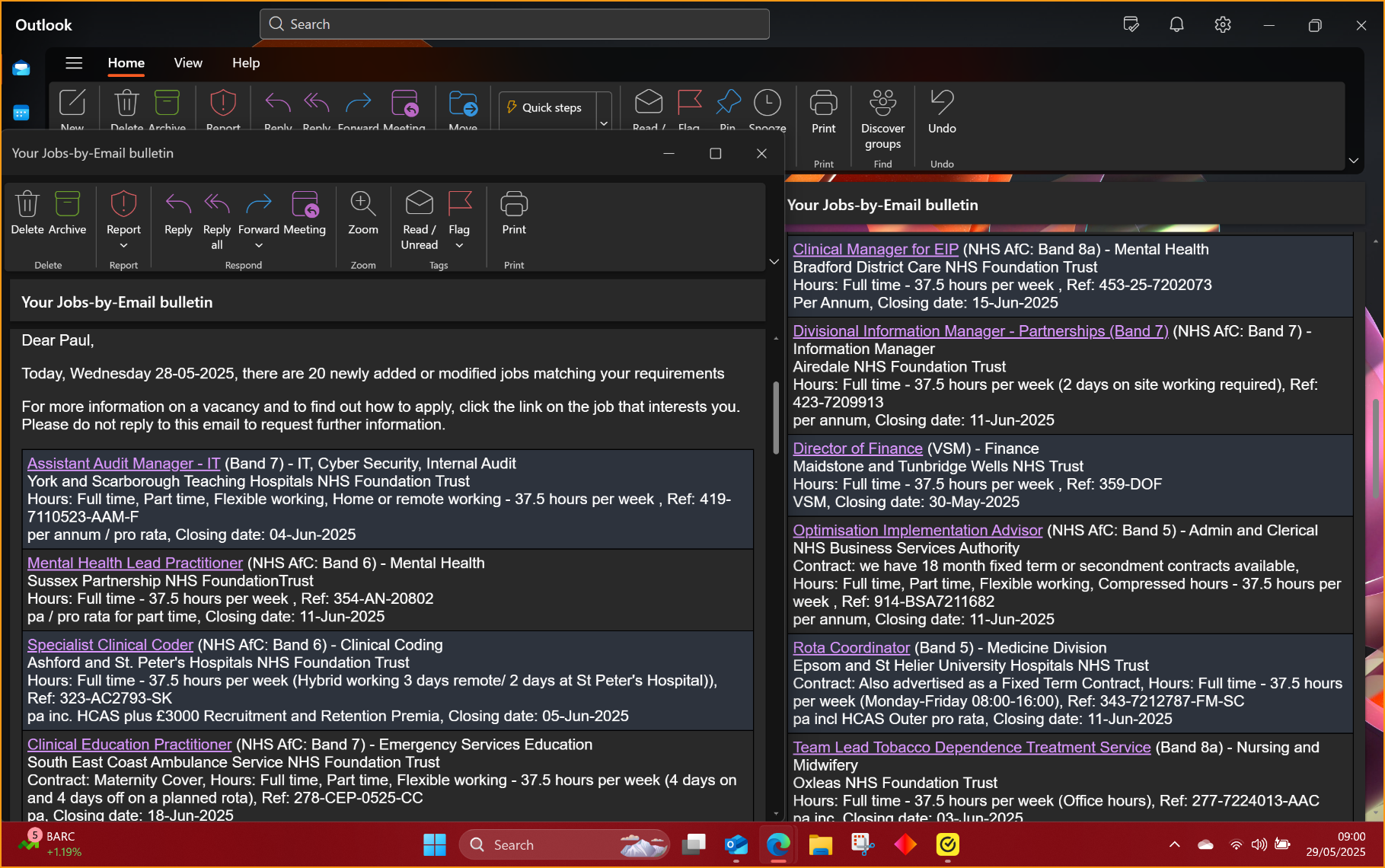Click Report shield icon in popup window
This screenshot has height=868, width=1385.
pyautogui.click(x=123, y=204)
